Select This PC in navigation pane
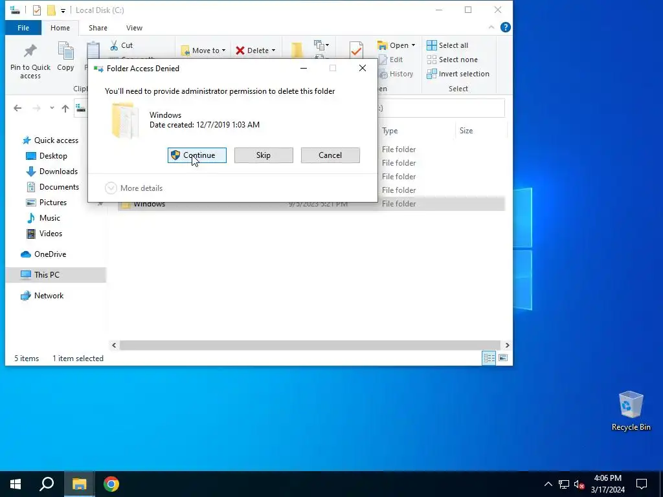 pos(56,274)
